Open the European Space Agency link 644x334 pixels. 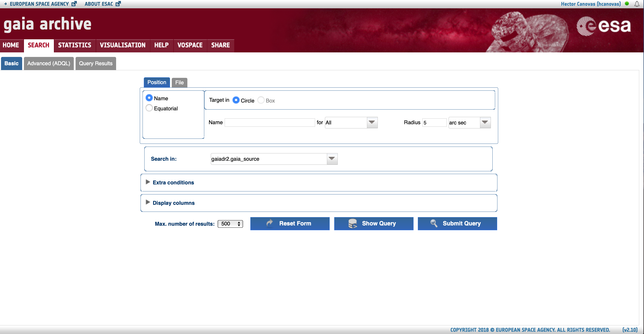(39, 4)
